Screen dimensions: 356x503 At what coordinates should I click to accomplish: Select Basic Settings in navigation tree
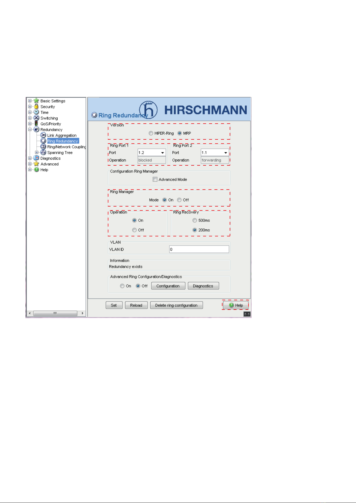53,101
